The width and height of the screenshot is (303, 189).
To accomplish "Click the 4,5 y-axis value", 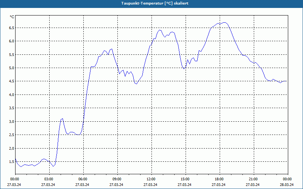I will coord(12,81).
